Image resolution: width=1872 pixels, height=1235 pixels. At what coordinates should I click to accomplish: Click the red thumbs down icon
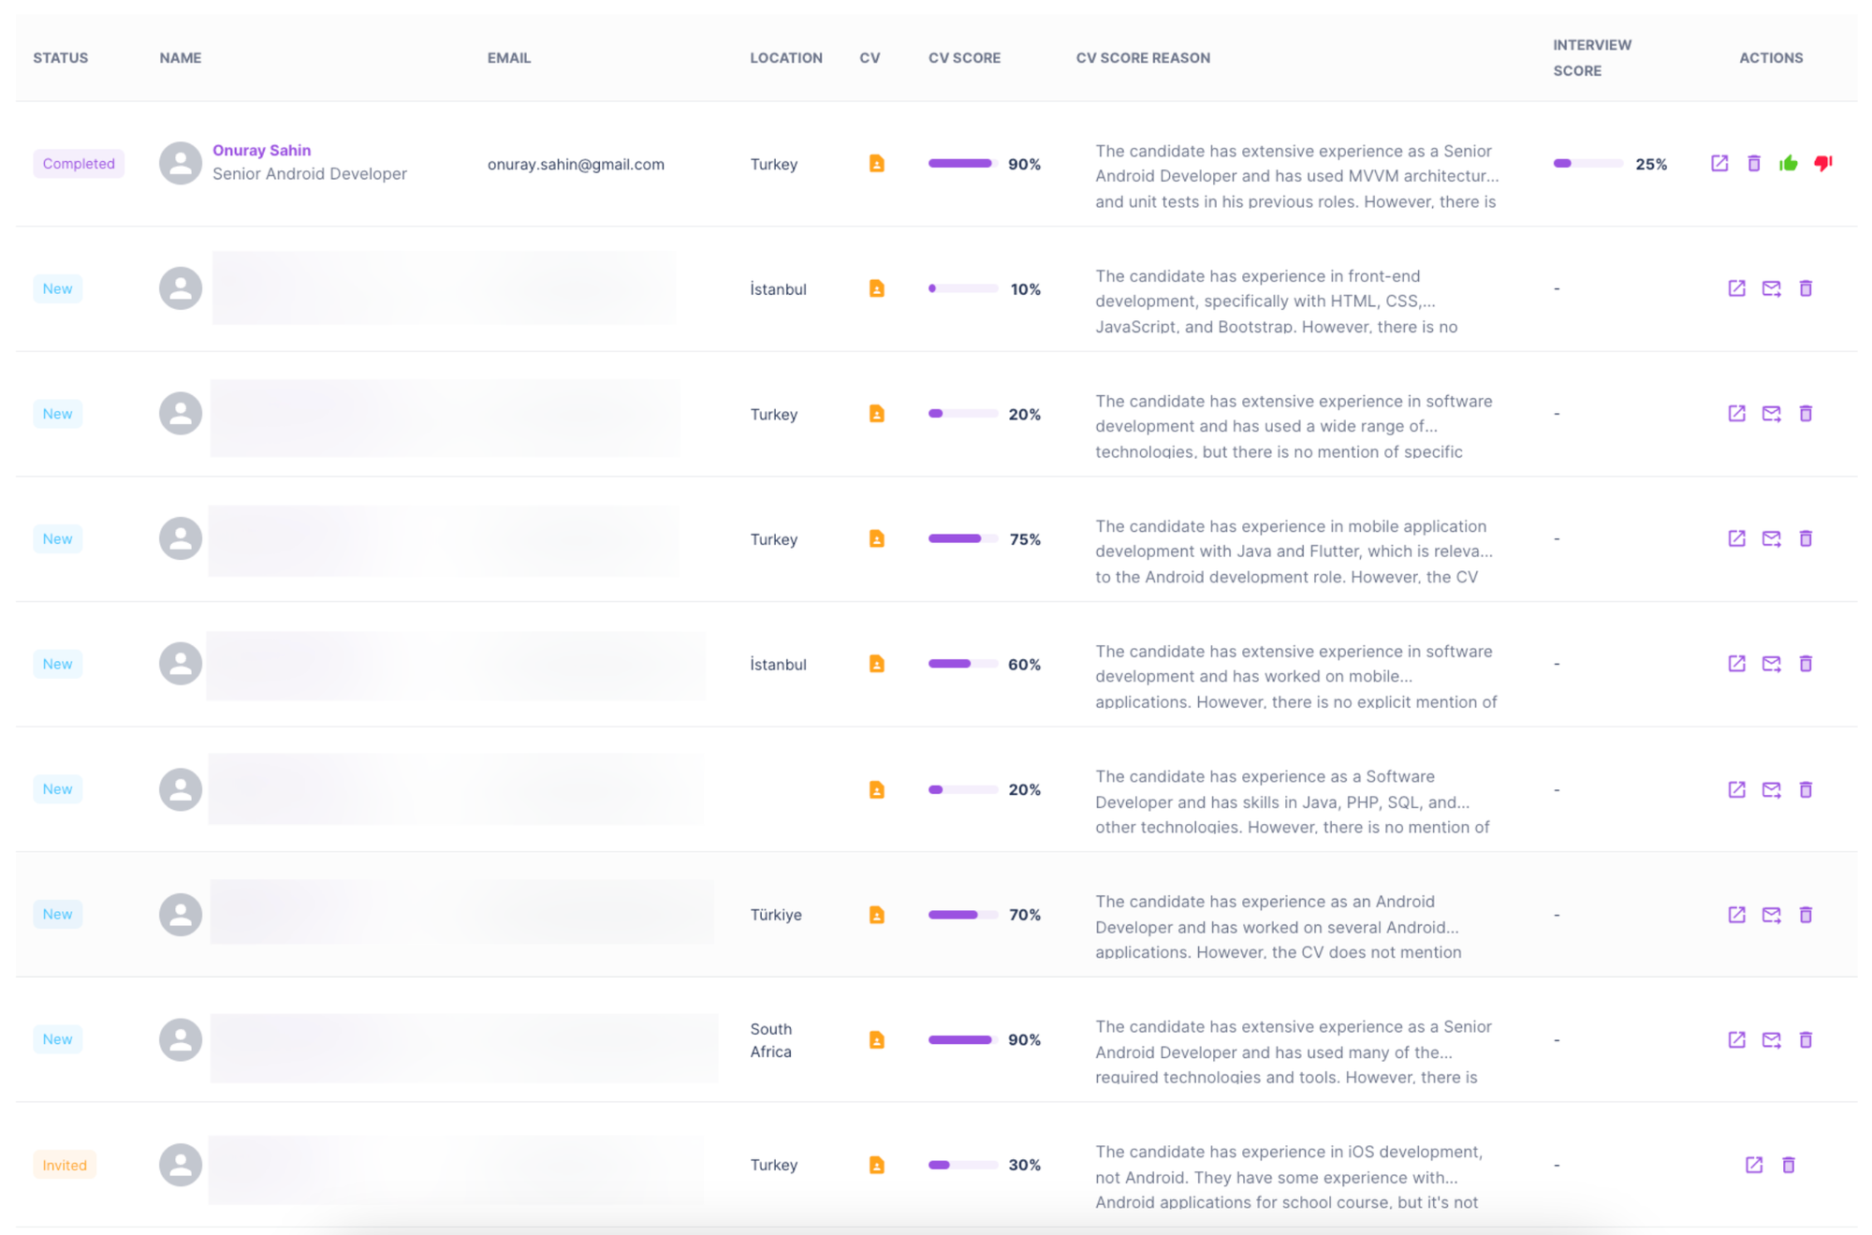[1822, 164]
